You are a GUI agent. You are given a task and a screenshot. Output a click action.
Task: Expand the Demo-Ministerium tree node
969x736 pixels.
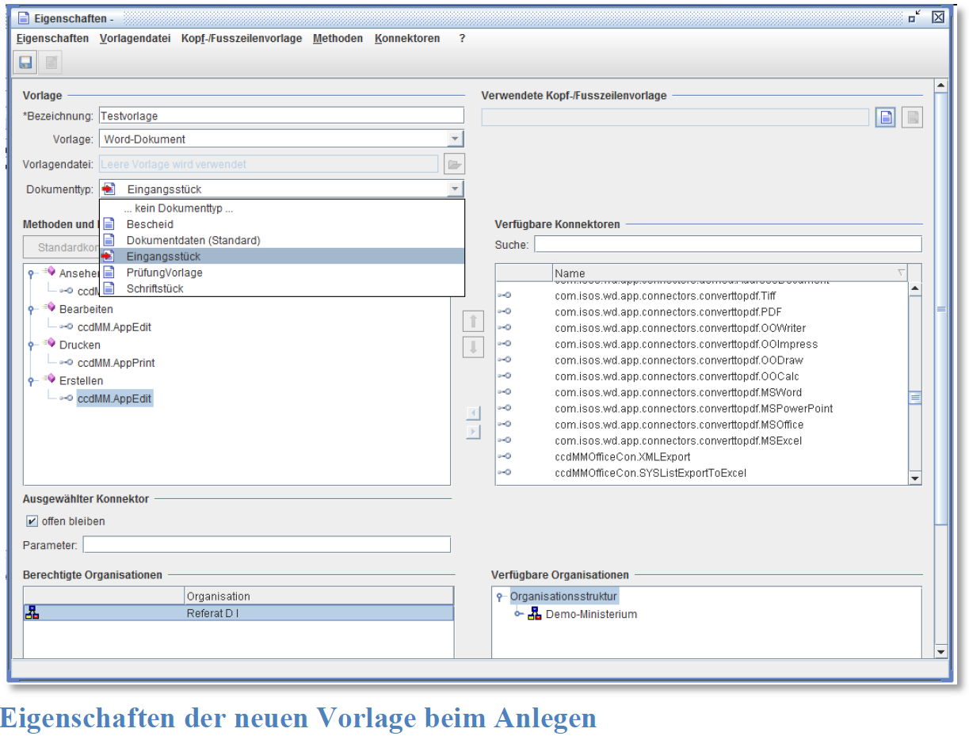click(x=519, y=615)
